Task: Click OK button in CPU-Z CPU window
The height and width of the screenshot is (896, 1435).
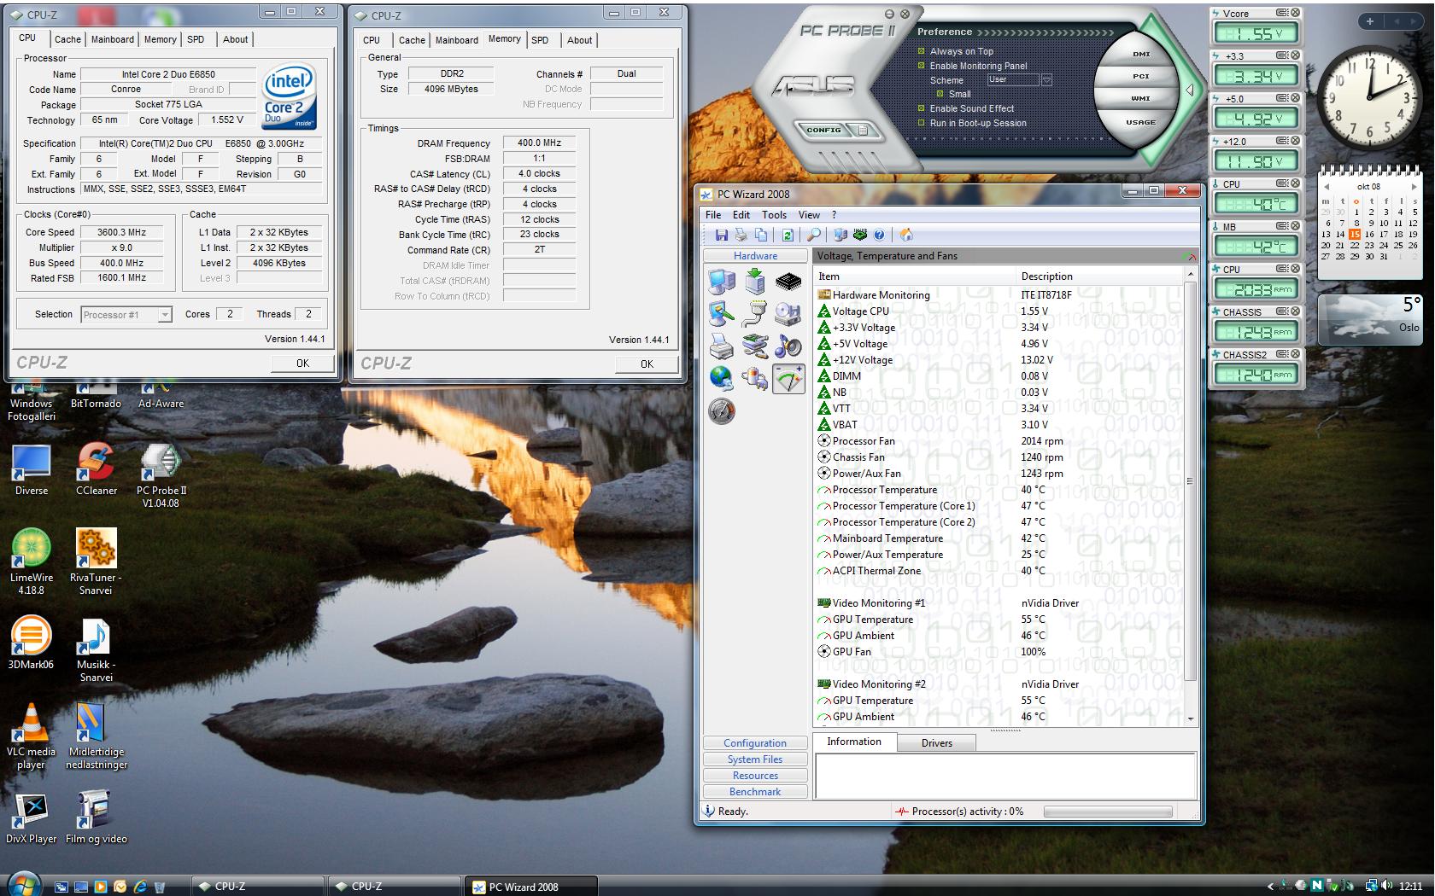Action: tap(302, 363)
